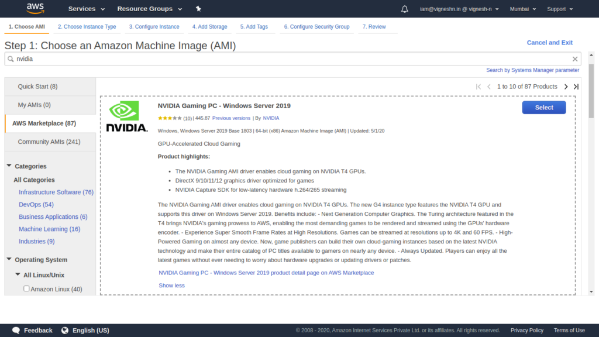Go to step 5 Add Tags
This screenshot has width=599, height=337.
pyautogui.click(x=254, y=27)
